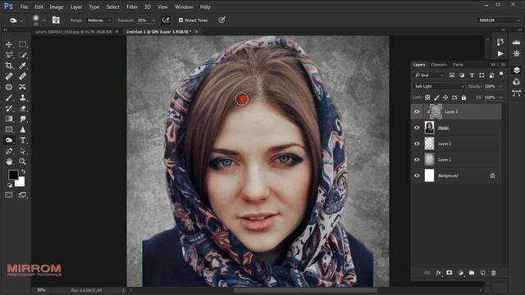This screenshot has width=525, height=295.
Task: Select the Gradient tool
Action: (x=9, y=119)
